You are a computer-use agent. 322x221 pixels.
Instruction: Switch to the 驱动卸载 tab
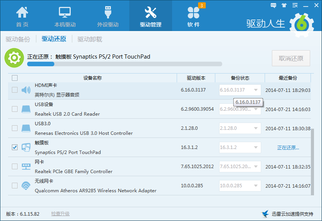pos(89,39)
